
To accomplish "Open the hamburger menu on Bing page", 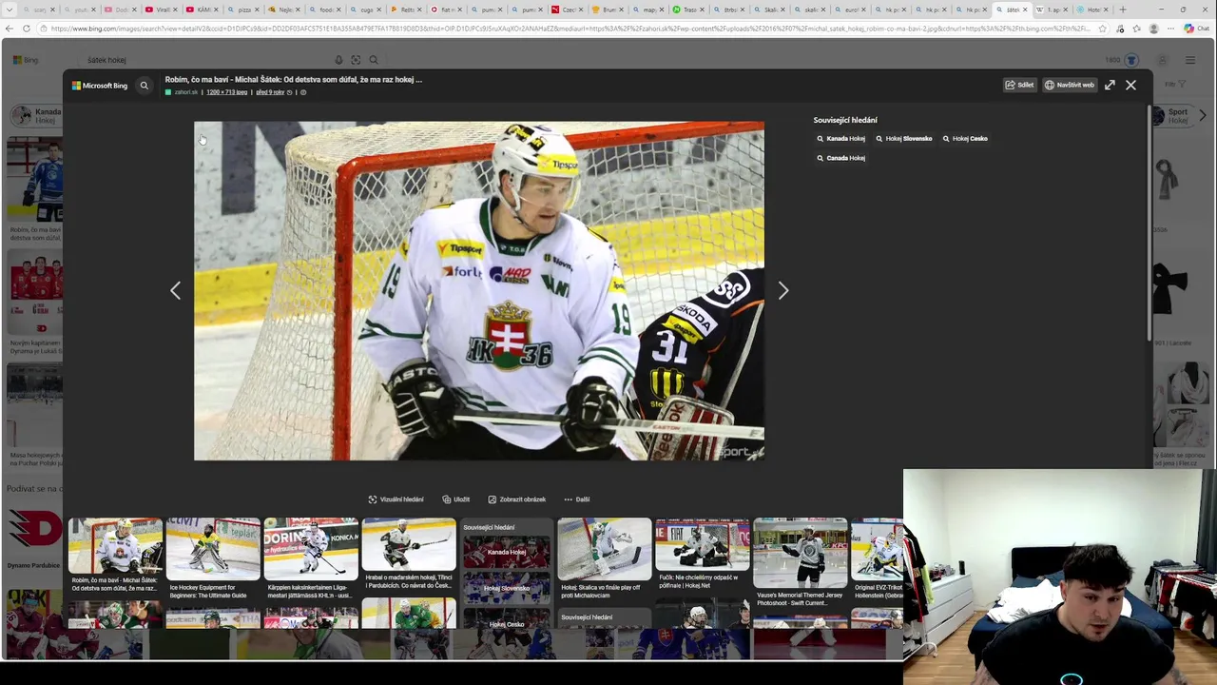I will [1190, 60].
